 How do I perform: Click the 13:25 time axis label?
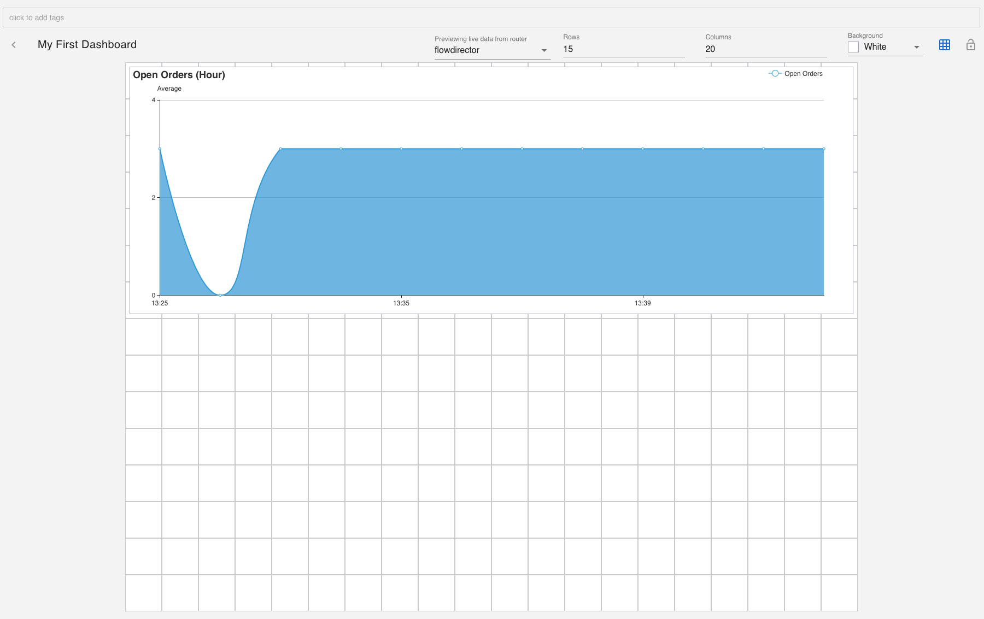(x=160, y=303)
